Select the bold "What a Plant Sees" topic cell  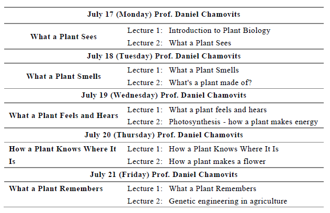(x=63, y=37)
